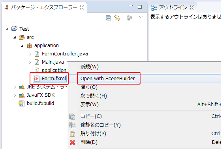Screen dimensions: 221x149
Task: Open the Package Explorer view menu triangle
Action: point(141,17)
